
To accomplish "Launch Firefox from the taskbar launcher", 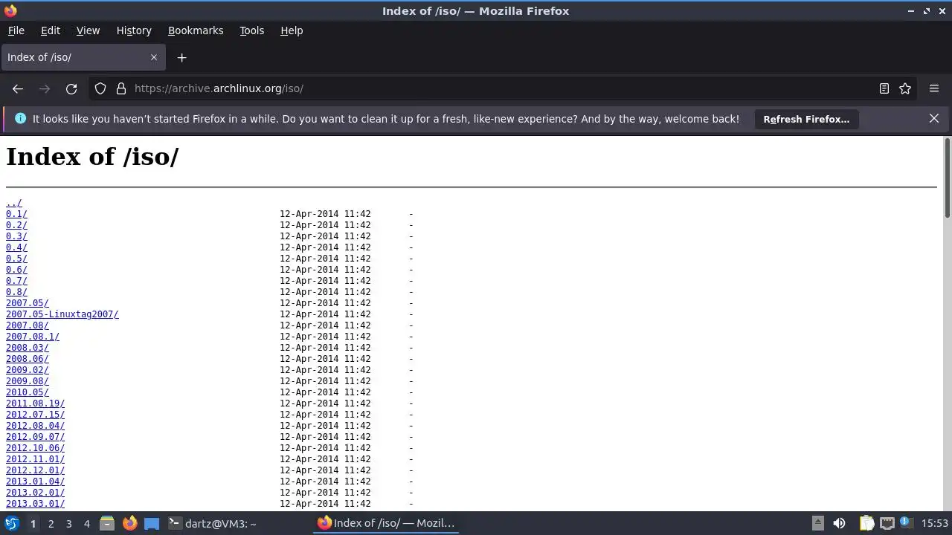I will [x=129, y=523].
